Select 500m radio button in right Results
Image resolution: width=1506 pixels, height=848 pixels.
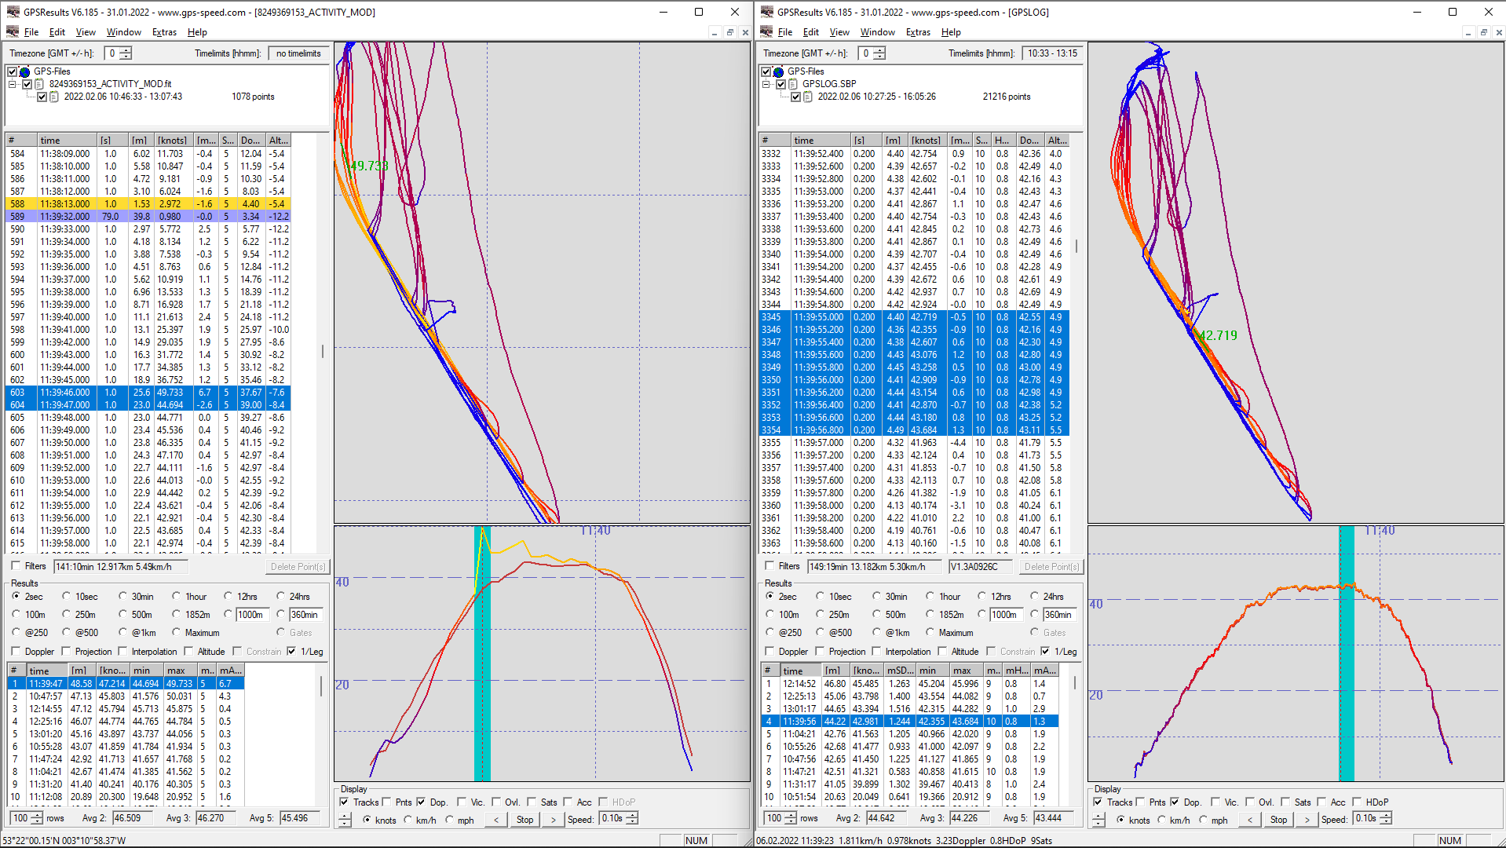[876, 615]
